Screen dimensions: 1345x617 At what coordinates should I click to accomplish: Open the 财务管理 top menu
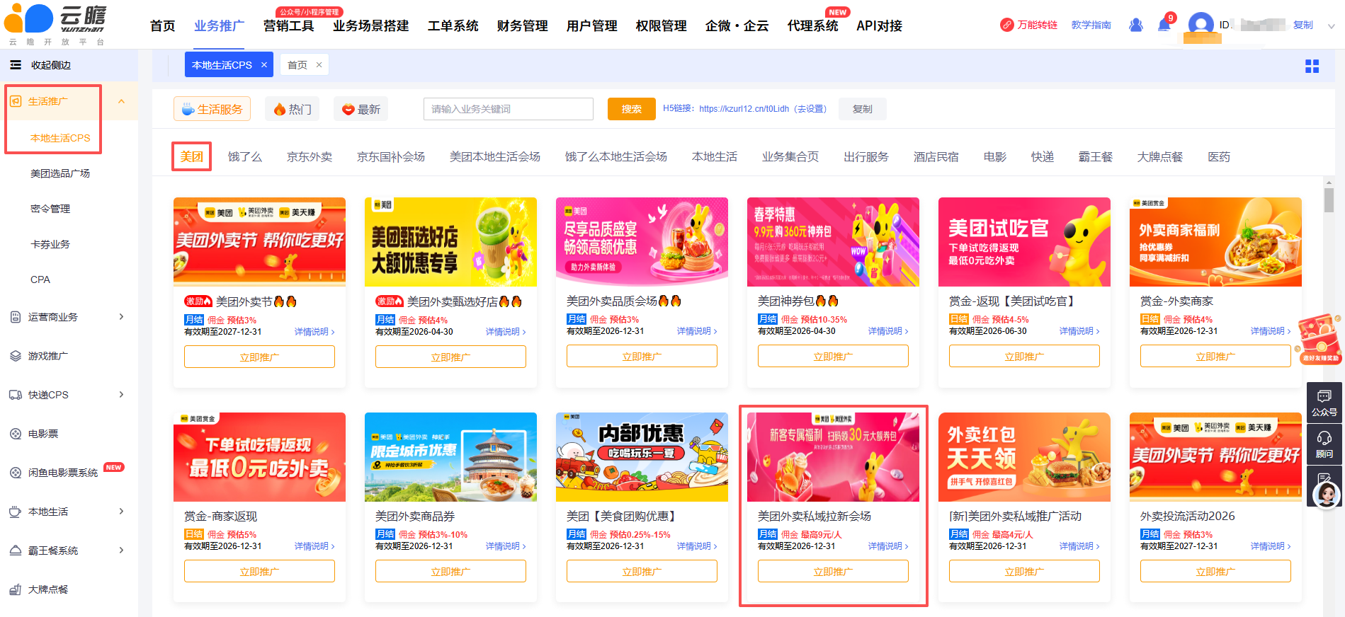(x=522, y=25)
